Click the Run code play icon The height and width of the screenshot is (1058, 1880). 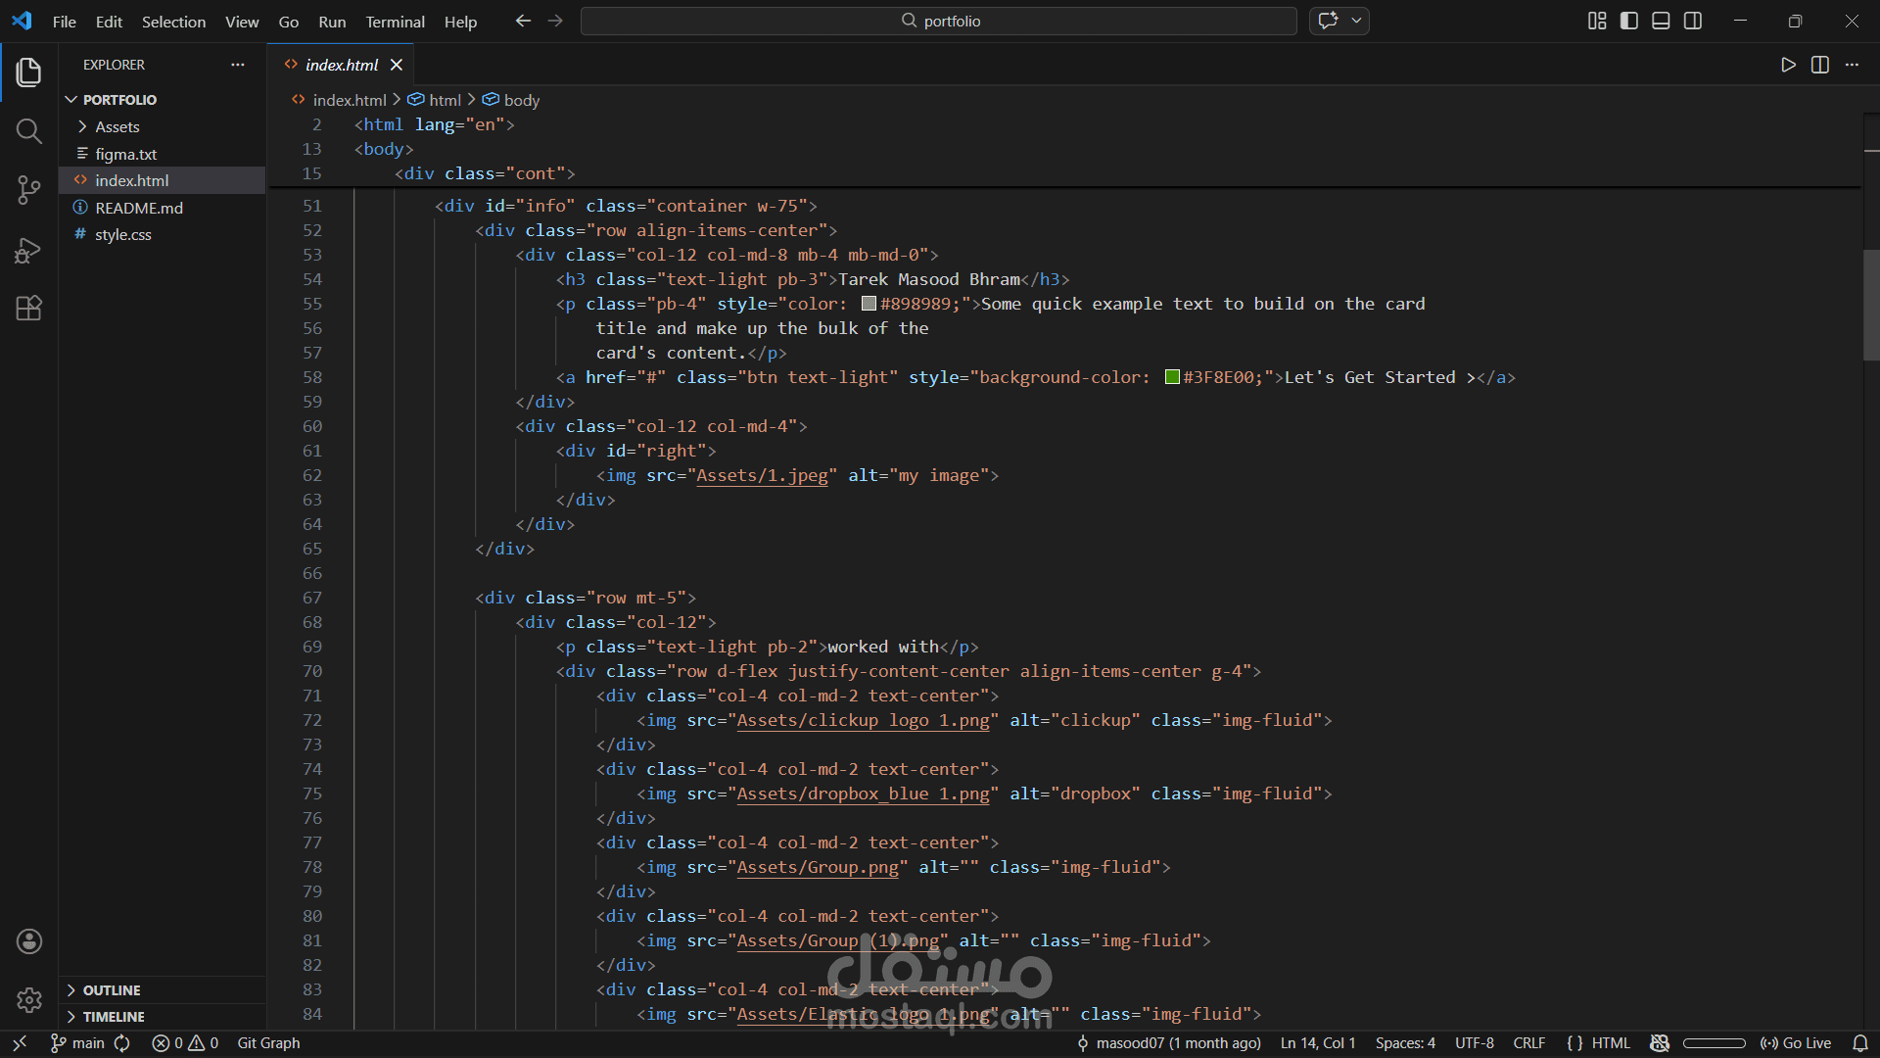[1788, 65]
